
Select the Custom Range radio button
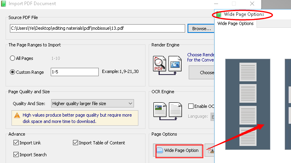click(12, 72)
